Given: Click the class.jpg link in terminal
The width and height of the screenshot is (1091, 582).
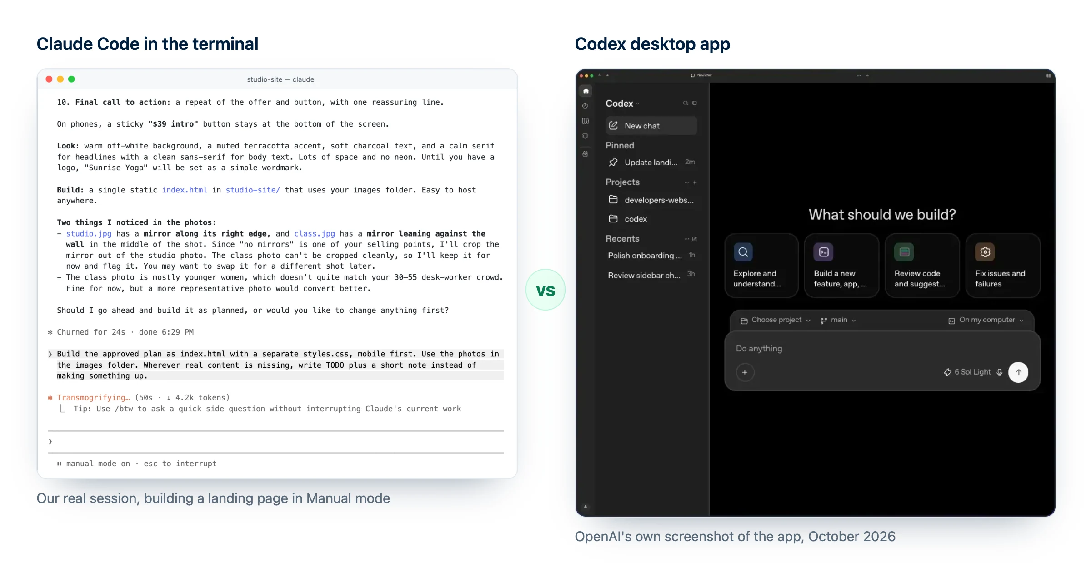Looking at the screenshot, I should coord(315,233).
